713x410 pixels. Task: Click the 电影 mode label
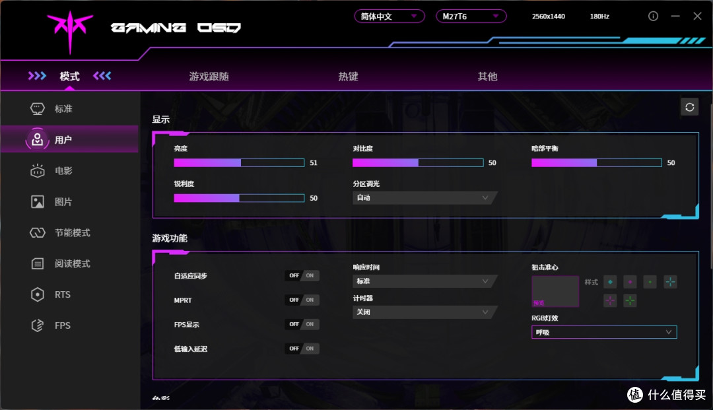(x=63, y=171)
